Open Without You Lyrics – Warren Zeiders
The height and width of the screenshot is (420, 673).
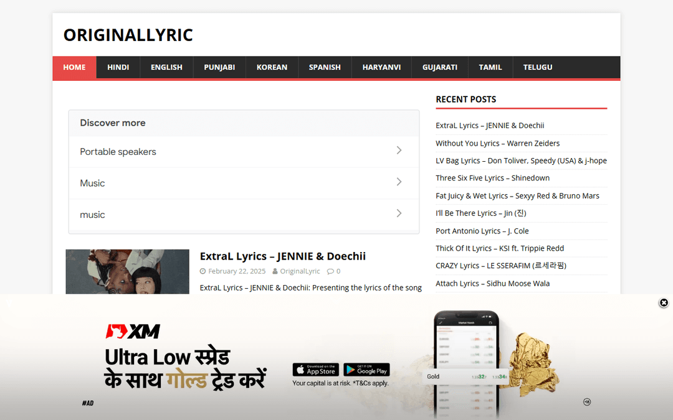point(497,143)
